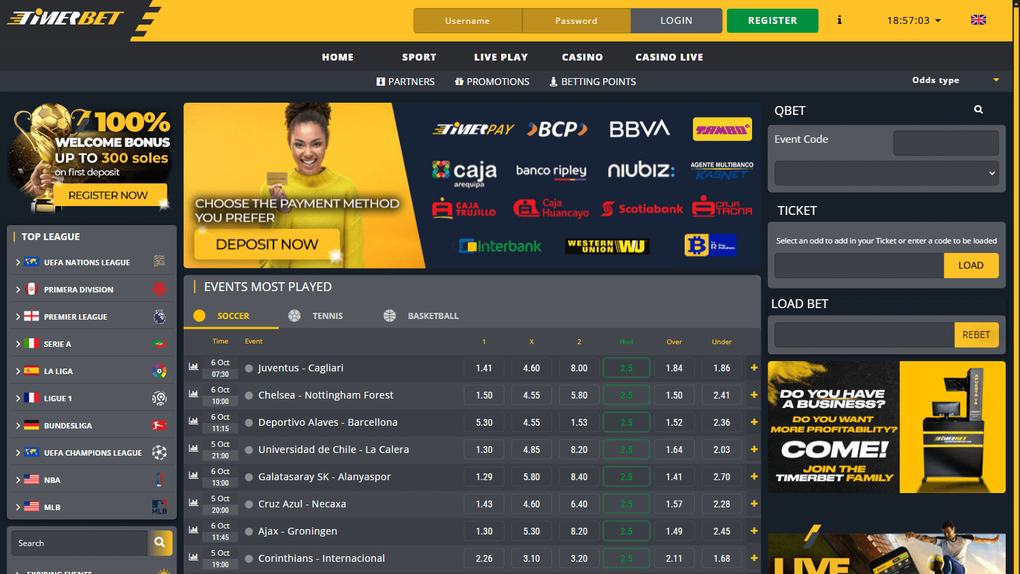Open CASINO LIVE section

point(669,57)
